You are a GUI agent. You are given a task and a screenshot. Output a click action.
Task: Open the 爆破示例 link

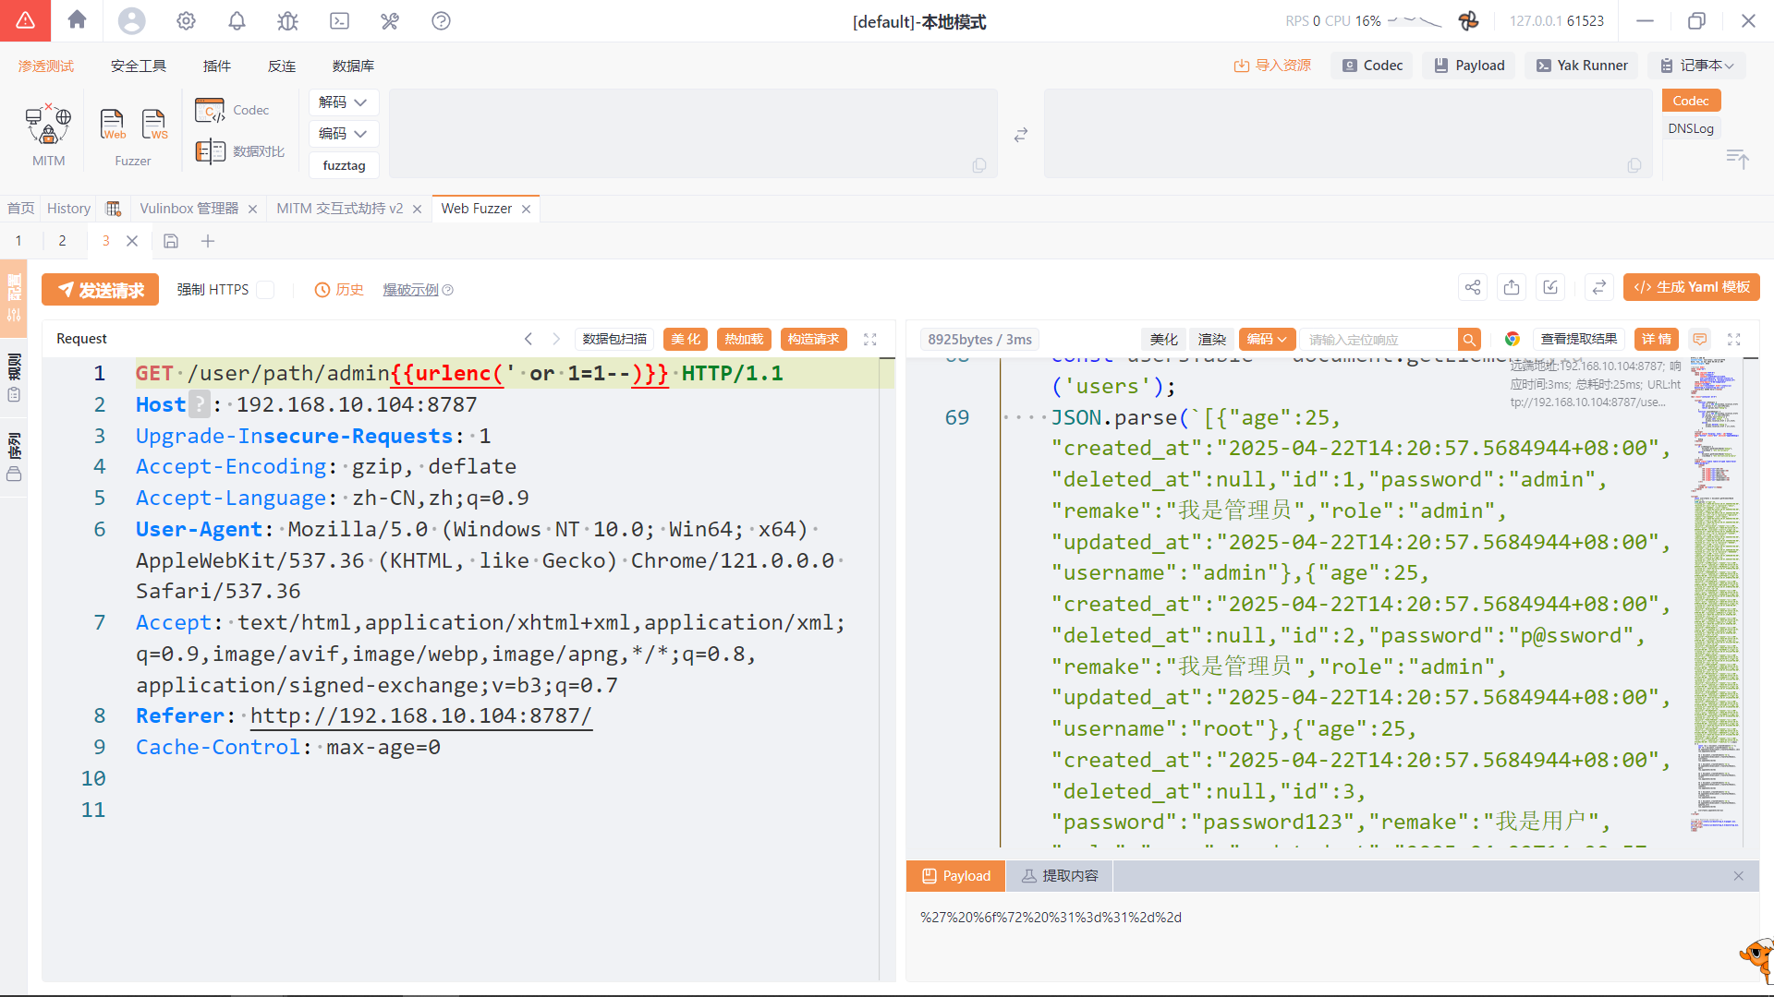(x=411, y=290)
